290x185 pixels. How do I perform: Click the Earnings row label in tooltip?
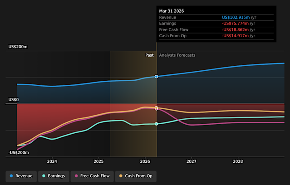pyautogui.click(x=167, y=24)
